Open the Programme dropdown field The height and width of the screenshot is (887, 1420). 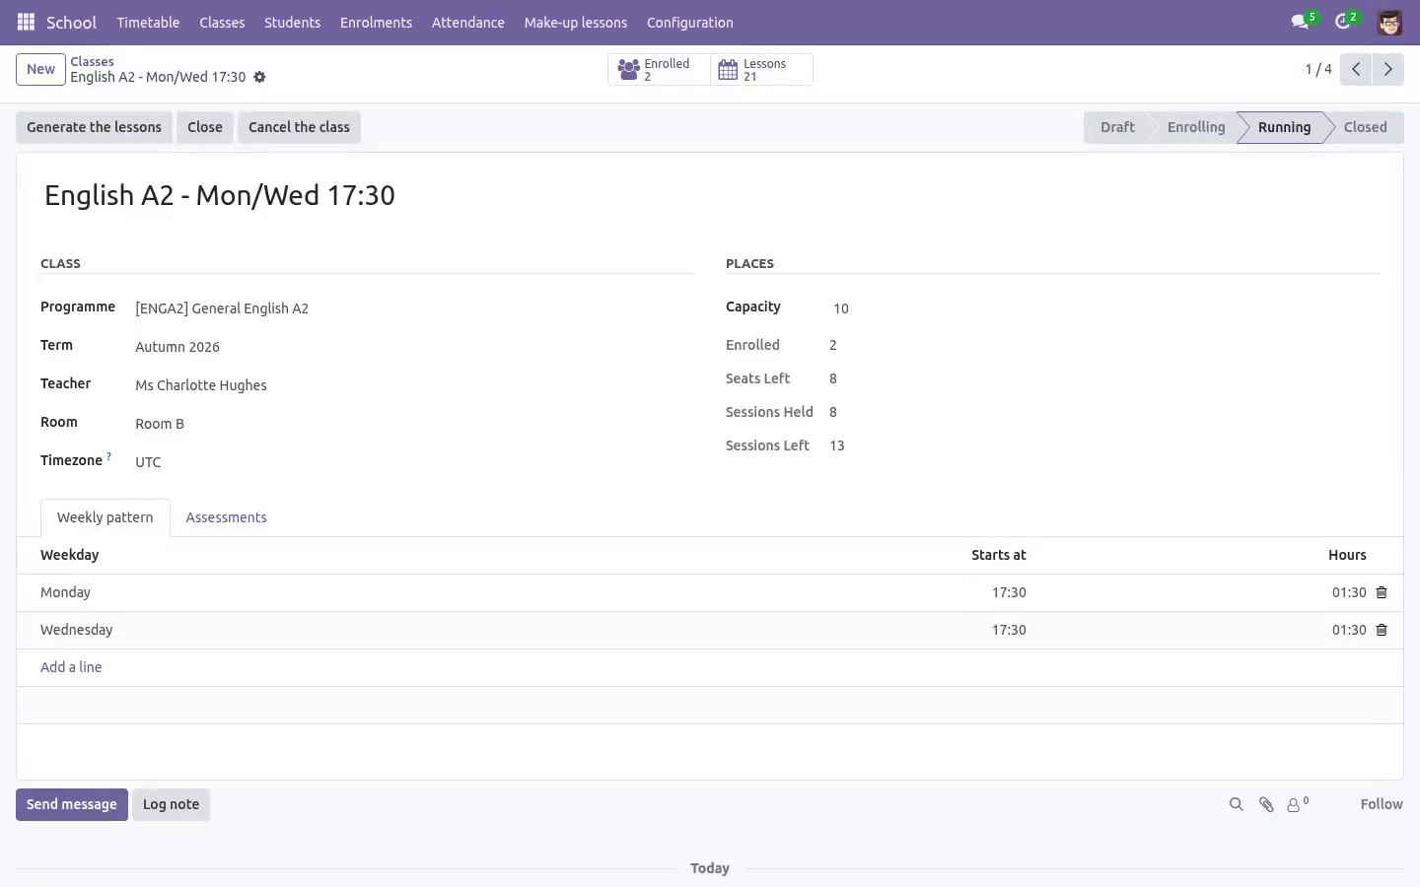[x=414, y=308]
